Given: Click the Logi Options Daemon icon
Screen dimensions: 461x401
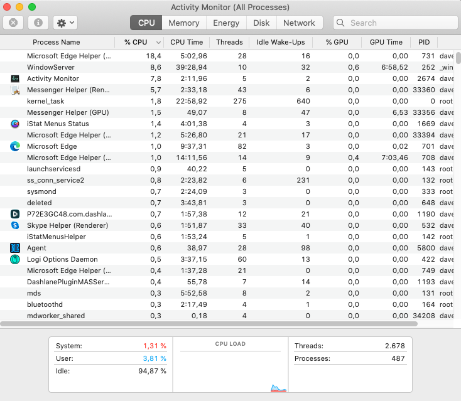Looking at the screenshot, I should coord(15,259).
